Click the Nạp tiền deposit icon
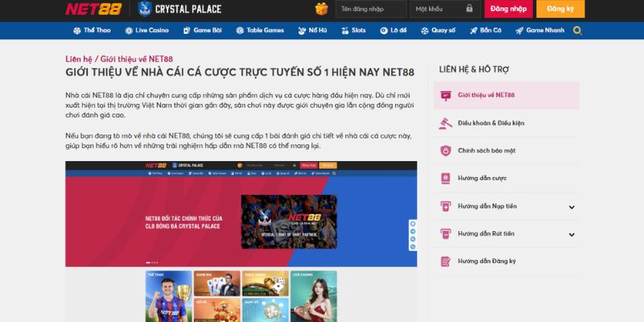The width and height of the screenshot is (644, 322). 446,206
